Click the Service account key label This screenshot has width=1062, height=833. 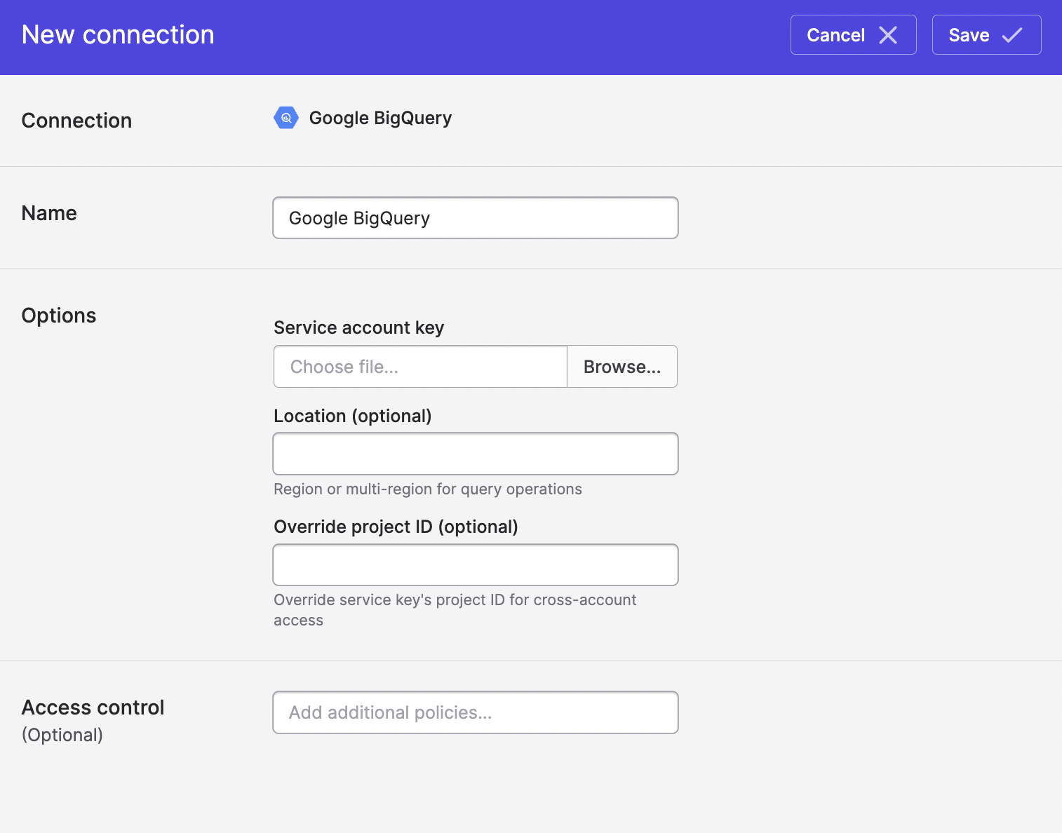(x=358, y=327)
